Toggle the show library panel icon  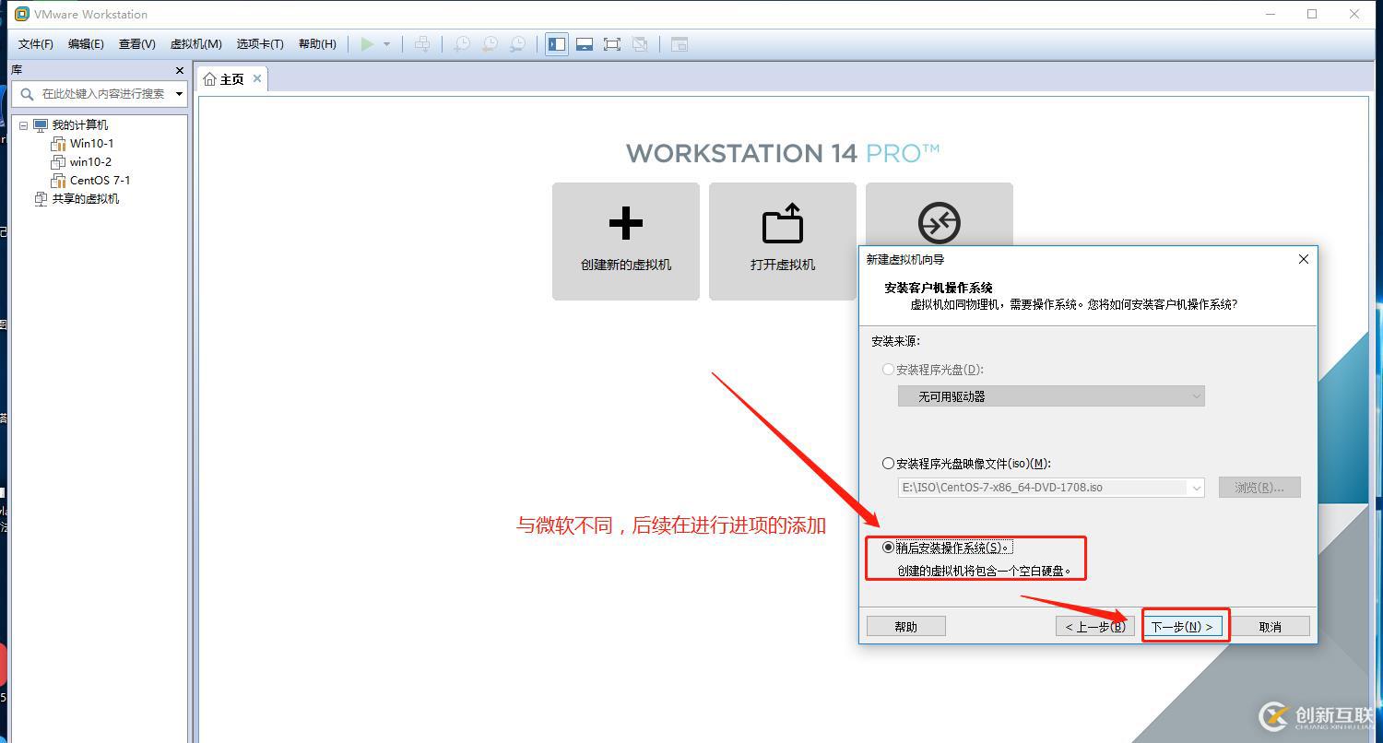[557, 44]
